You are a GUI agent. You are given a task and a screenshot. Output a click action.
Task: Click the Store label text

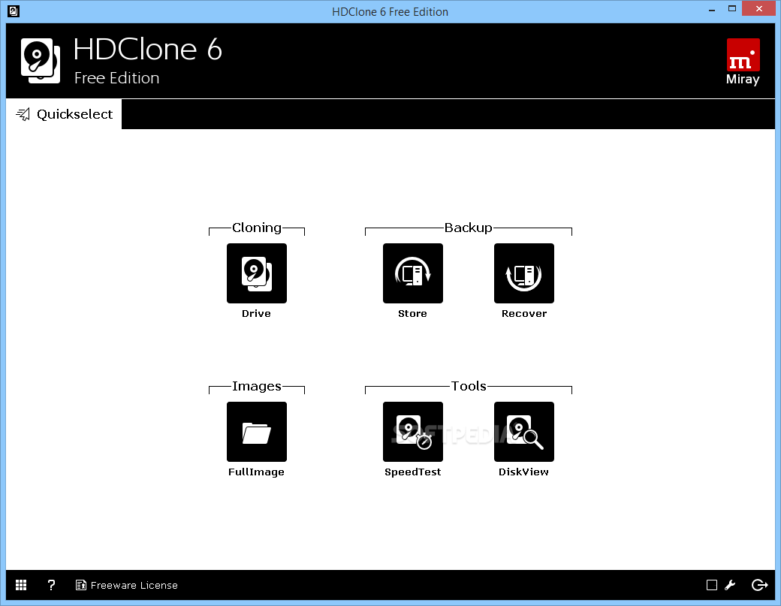[x=412, y=313]
